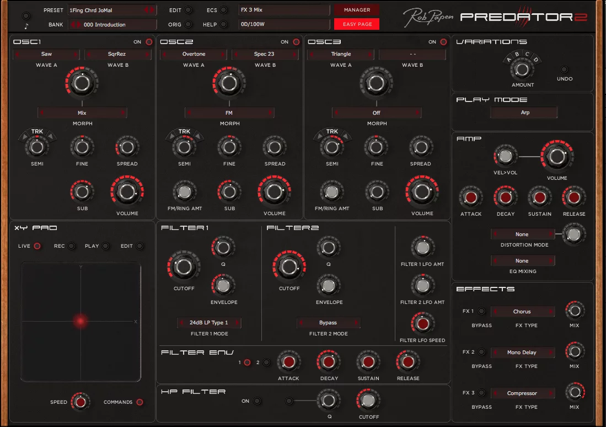The height and width of the screenshot is (427, 606).
Task: Click the HP Filter slider handle
Action: click(289, 401)
